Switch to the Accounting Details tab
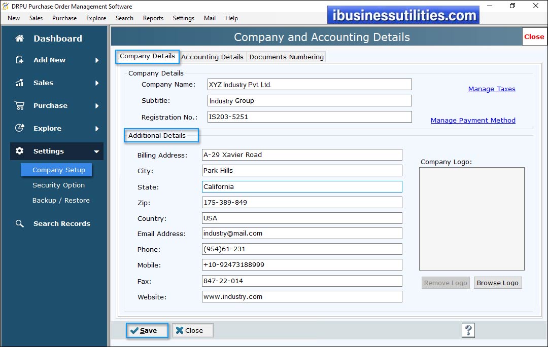 (x=212, y=57)
